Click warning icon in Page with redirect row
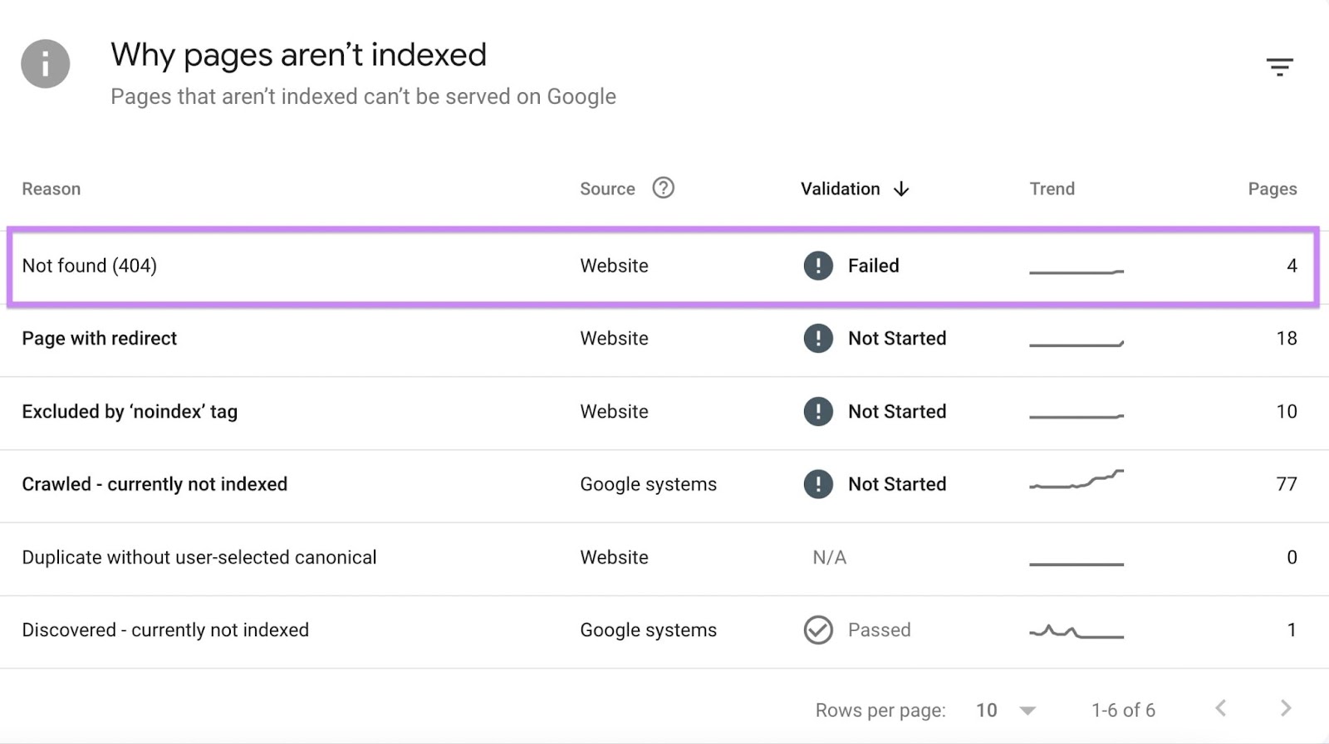 pyautogui.click(x=818, y=339)
